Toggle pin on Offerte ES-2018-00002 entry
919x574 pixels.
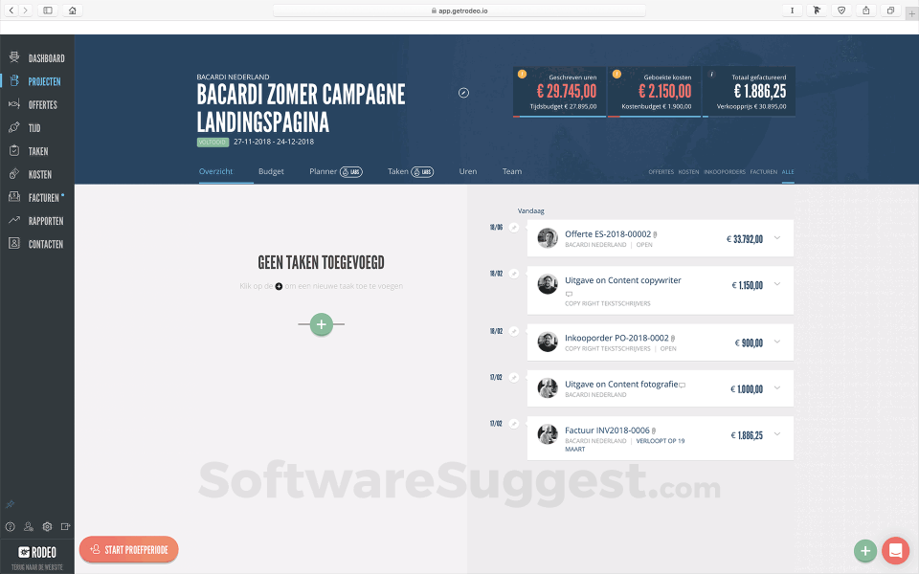[514, 228]
